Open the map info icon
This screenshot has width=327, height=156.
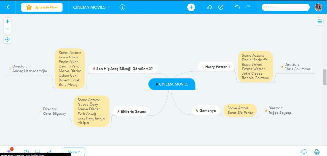[x=122, y=7]
